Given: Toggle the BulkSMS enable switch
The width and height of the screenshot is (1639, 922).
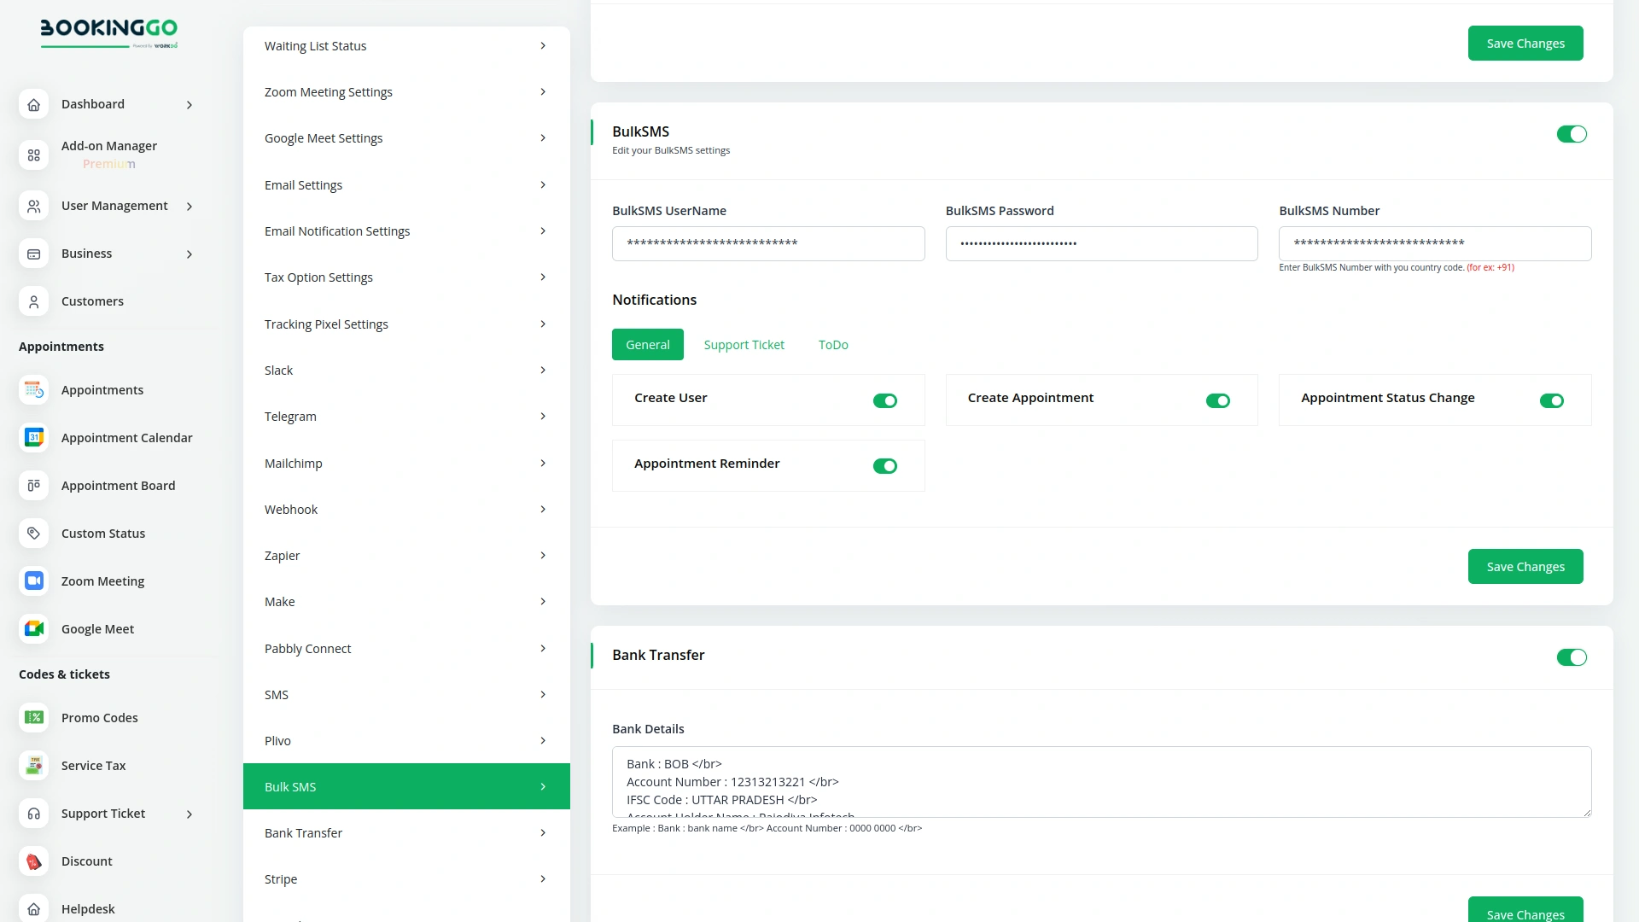Looking at the screenshot, I should pyautogui.click(x=1572, y=134).
